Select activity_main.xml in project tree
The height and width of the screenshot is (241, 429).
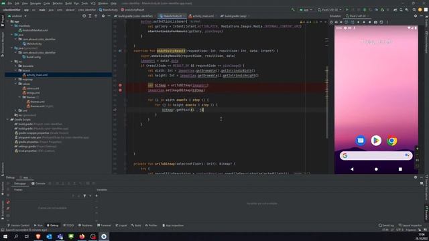coord(35,75)
